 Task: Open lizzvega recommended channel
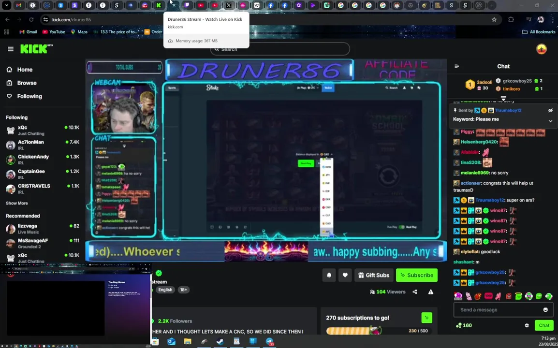tap(43, 229)
